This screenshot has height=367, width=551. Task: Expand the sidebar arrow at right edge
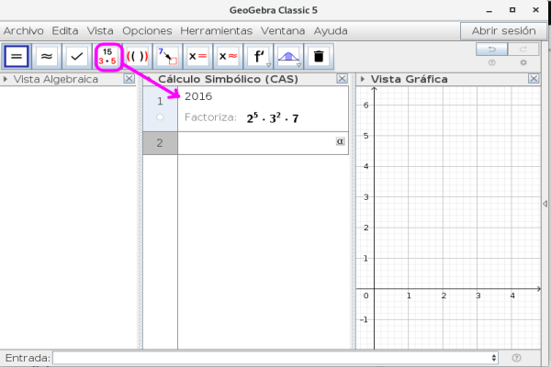pos(545,204)
